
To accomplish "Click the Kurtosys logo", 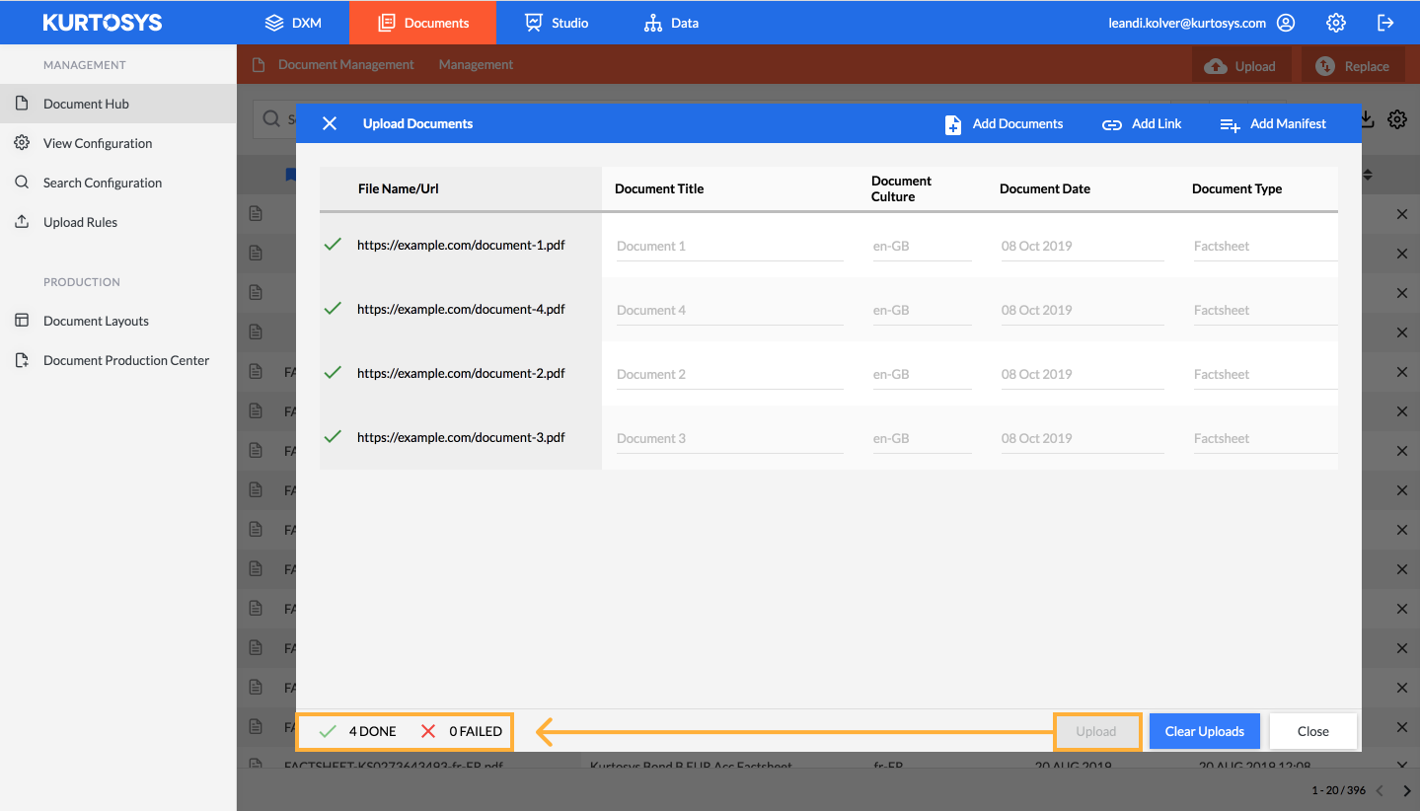I will [x=102, y=22].
